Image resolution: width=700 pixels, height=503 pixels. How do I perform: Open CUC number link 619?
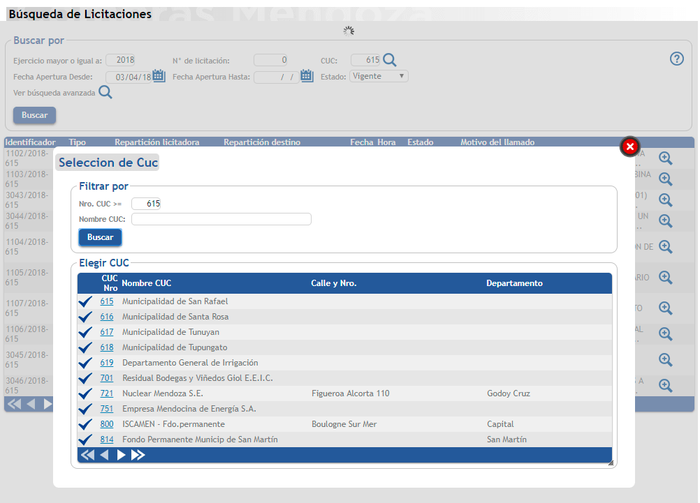click(x=107, y=363)
